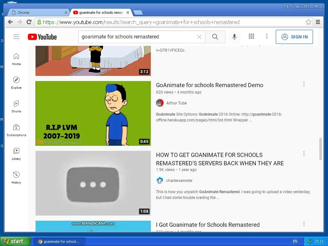
Task: Click the chartersamster channel avatar
Action: 160,180
